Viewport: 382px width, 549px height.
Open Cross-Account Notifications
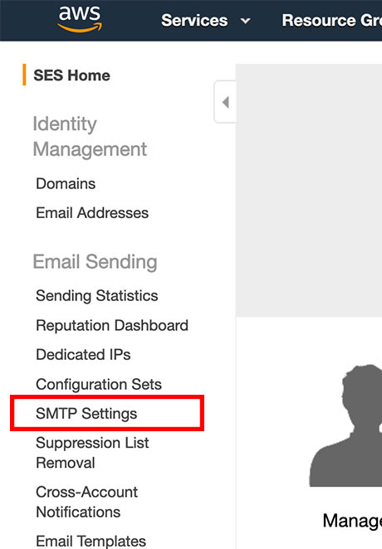click(87, 502)
